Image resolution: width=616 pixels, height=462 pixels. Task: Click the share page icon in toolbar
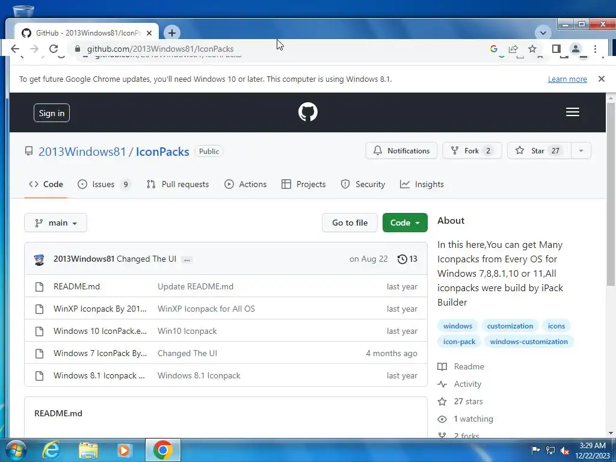[513, 49]
